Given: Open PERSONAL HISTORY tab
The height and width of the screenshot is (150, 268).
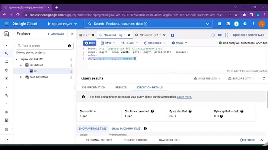Looking at the screenshot, I should point(99,140).
